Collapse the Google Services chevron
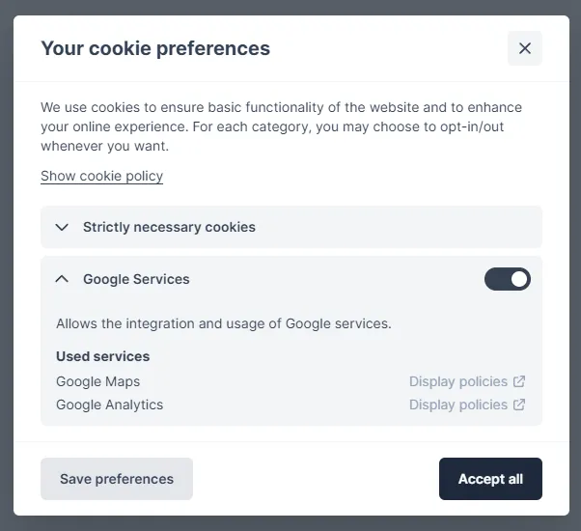 pyautogui.click(x=62, y=279)
